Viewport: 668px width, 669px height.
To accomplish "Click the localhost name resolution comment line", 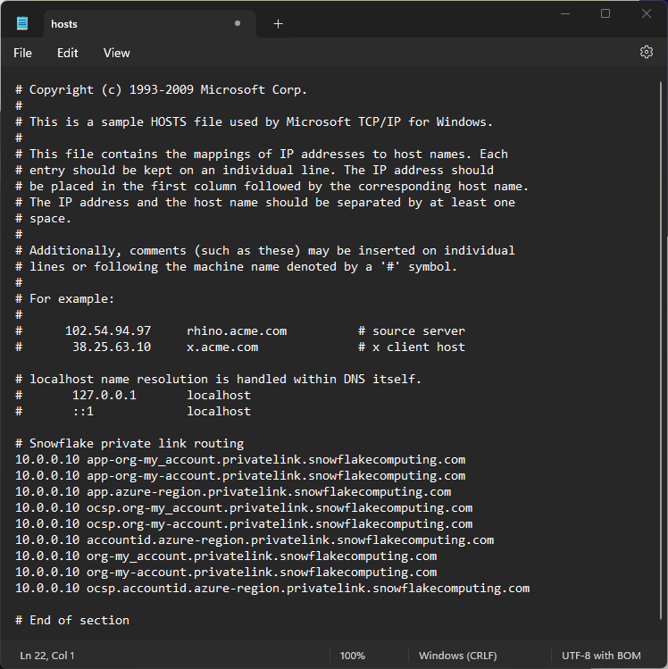I will click(219, 379).
